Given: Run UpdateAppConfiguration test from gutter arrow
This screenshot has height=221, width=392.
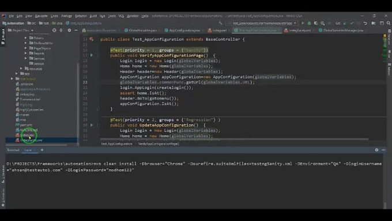Looking at the screenshot, I should pyautogui.click(x=92, y=125).
